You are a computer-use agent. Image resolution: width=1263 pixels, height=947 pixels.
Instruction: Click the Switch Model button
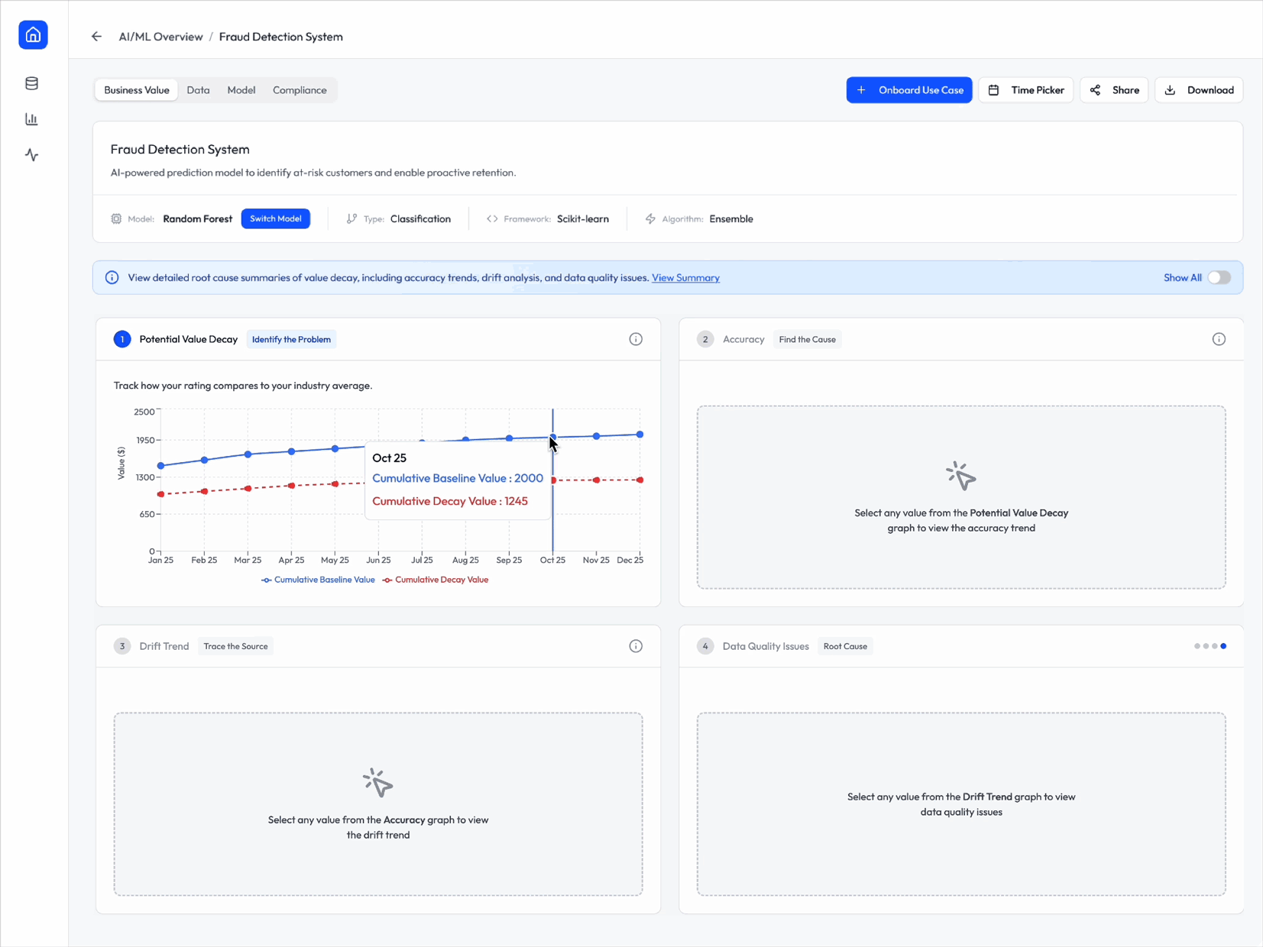click(276, 218)
